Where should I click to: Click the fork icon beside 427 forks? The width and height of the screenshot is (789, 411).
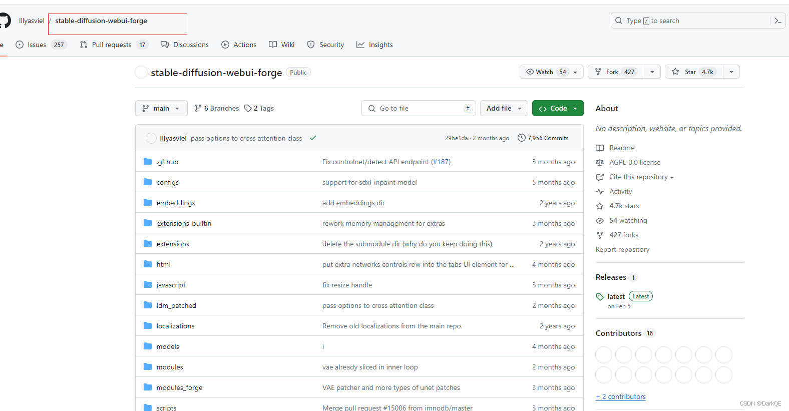tap(600, 235)
